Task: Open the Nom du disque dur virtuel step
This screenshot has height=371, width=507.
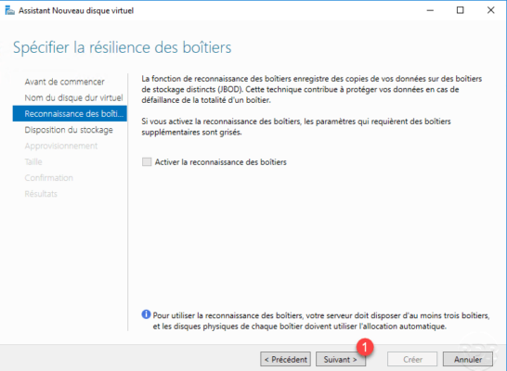Action: pyautogui.click(x=73, y=97)
